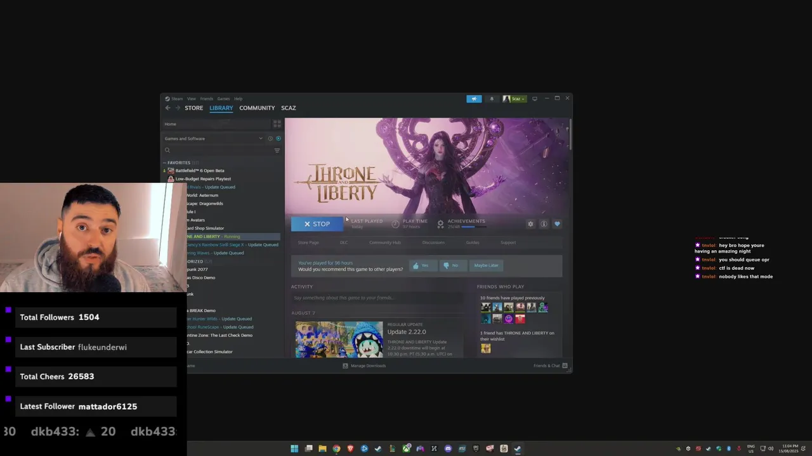
Task: Switch to collections grid view
Action: 277,124
